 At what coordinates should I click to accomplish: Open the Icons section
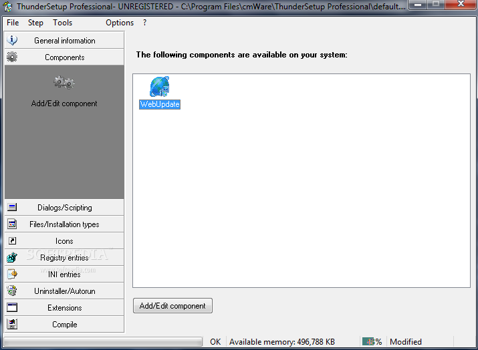[64, 241]
